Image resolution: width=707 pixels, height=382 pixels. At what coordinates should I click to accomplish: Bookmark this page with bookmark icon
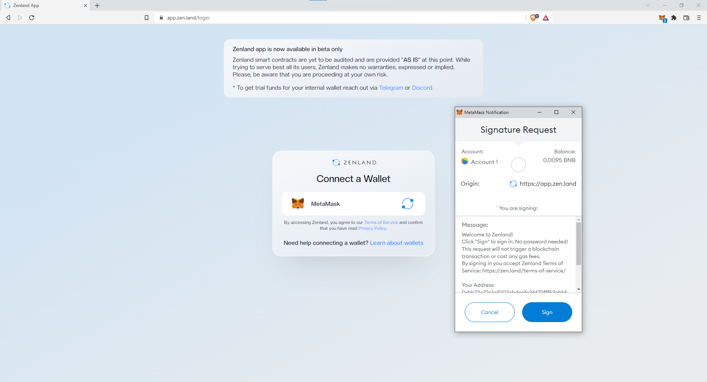pyautogui.click(x=147, y=18)
